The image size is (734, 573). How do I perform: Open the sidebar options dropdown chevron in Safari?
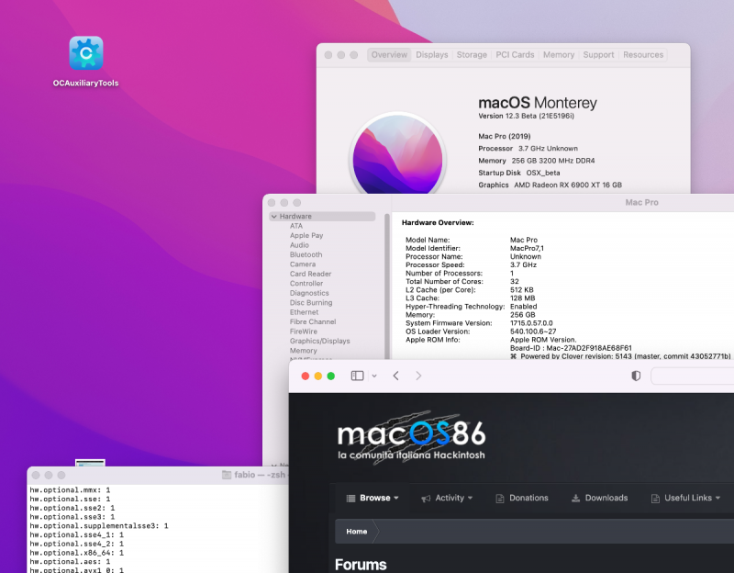pos(374,376)
